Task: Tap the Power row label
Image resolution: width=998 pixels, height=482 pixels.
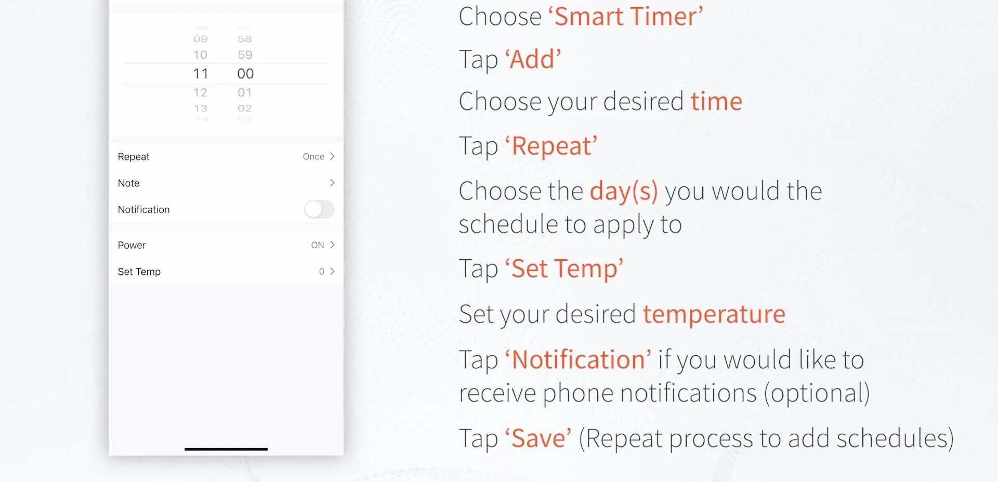Action: 132,245
